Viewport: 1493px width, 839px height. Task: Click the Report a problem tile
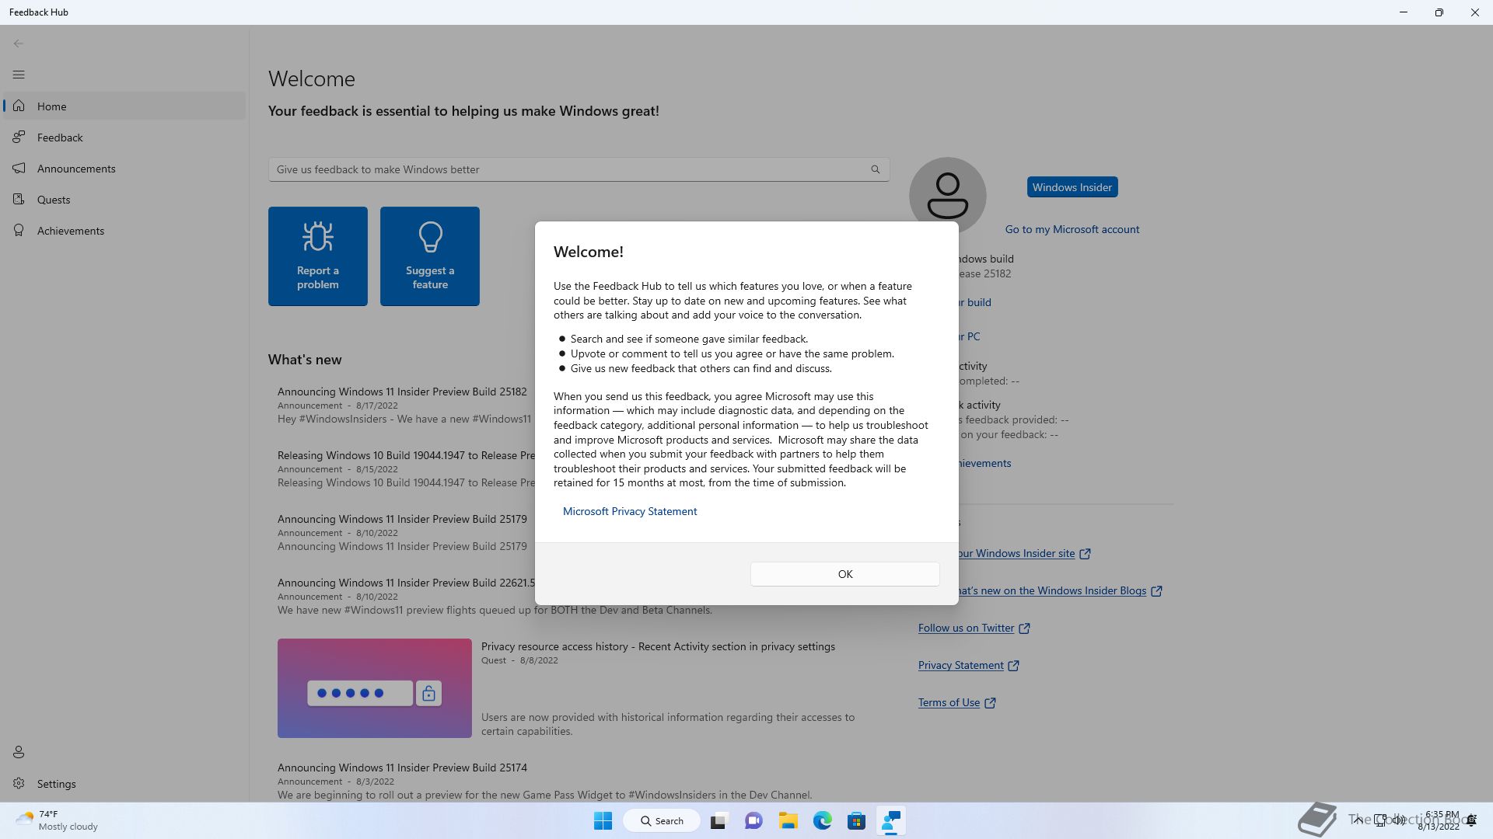click(x=318, y=256)
